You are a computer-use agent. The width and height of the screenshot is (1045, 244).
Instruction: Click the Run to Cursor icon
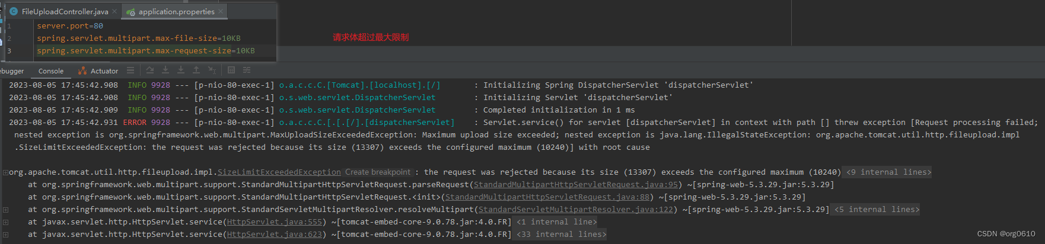tap(212, 70)
